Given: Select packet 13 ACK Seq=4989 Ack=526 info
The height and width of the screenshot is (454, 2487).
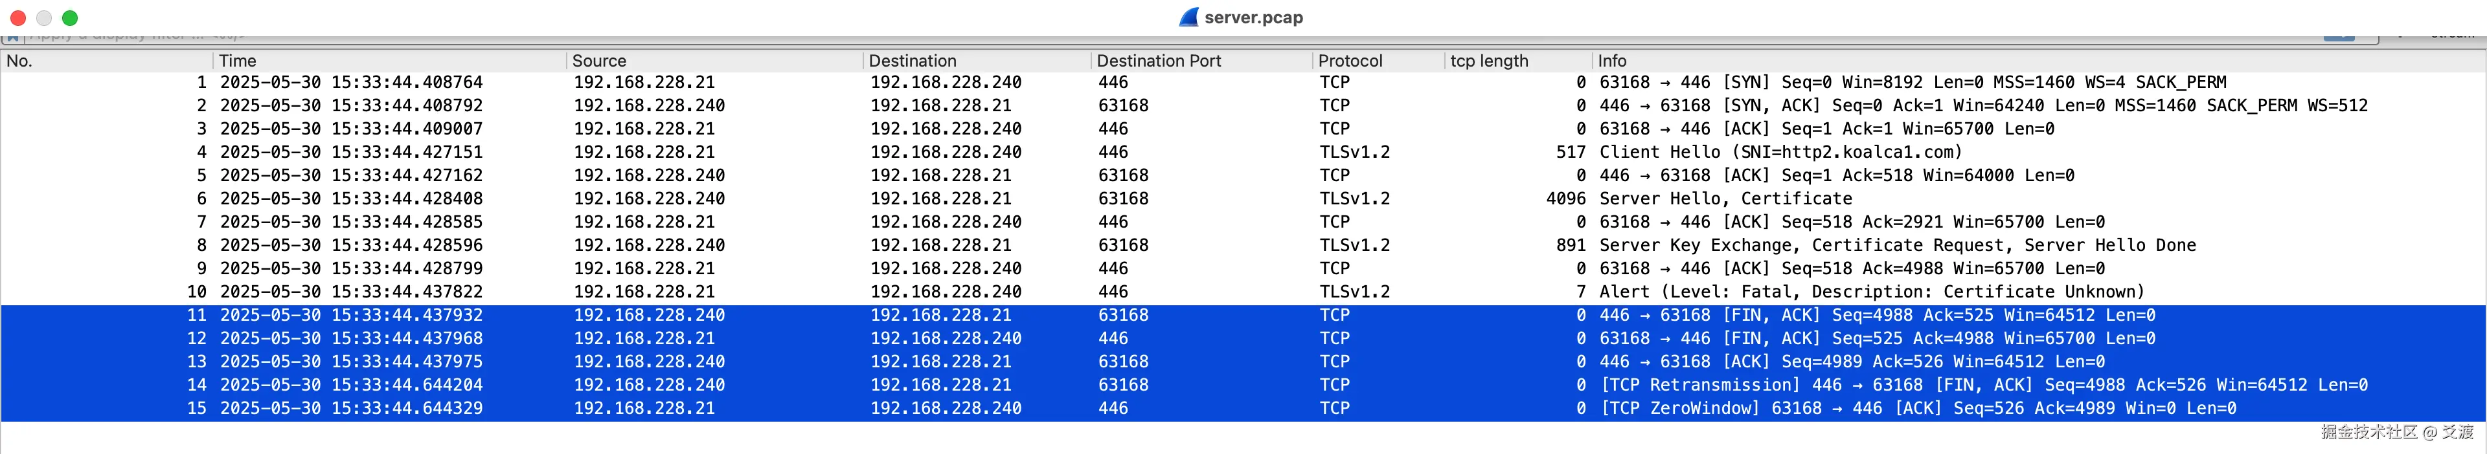Looking at the screenshot, I should point(1852,362).
